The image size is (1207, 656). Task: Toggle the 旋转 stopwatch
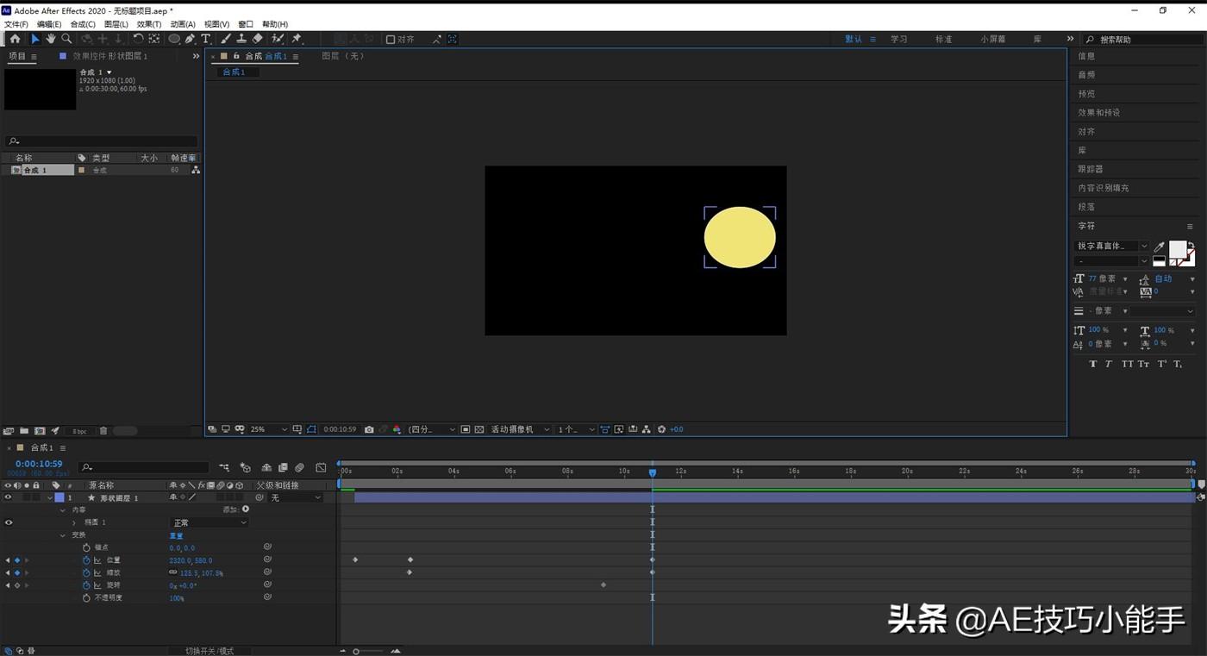[86, 585]
